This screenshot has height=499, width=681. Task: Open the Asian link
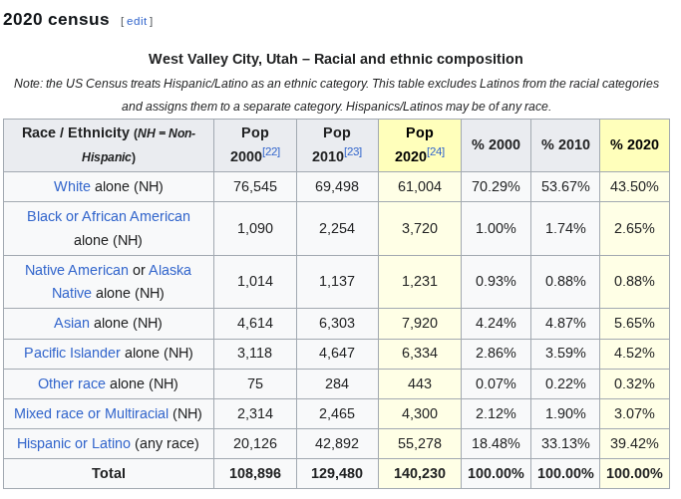[71, 323]
